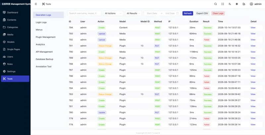Image resolution: width=265 pixels, height=135 pixels.
Task: Click the Duration column header
Action: 194,22
